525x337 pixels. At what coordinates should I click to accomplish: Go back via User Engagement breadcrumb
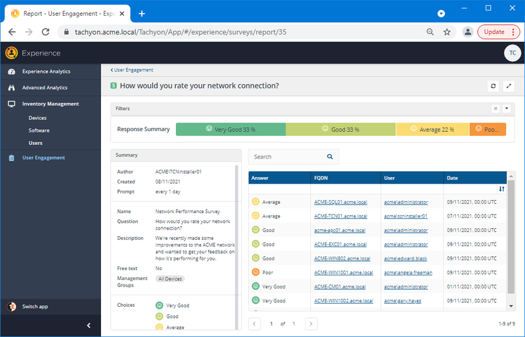132,70
